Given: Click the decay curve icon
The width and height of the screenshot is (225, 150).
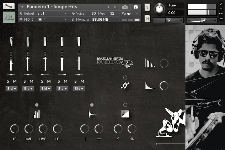Looking at the screenshot, I should pos(150,86).
